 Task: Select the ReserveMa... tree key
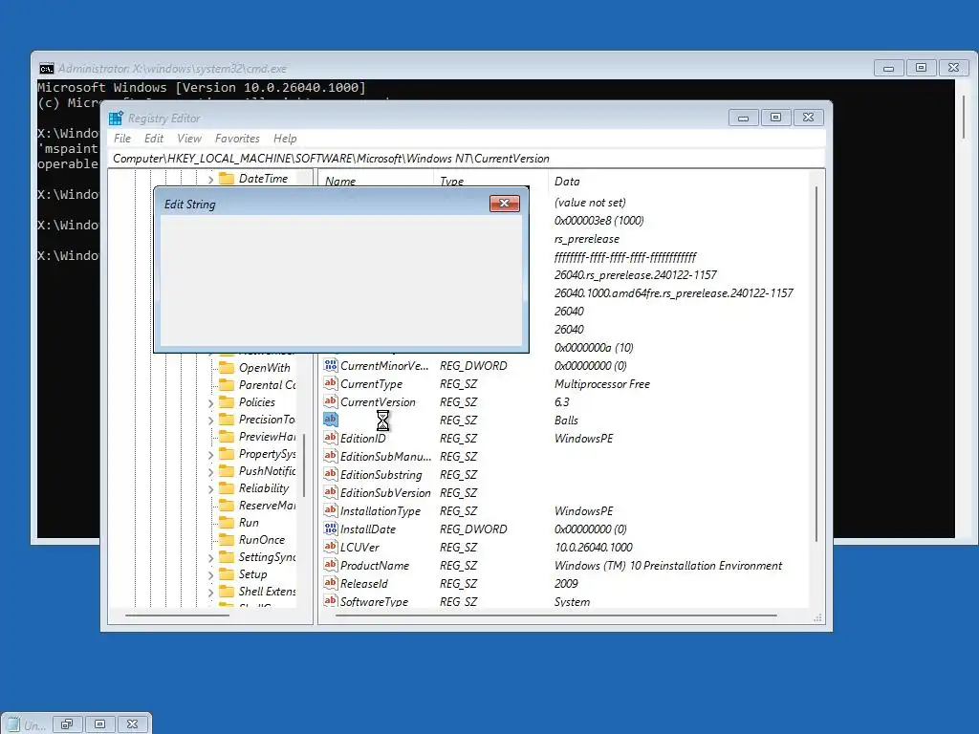click(268, 506)
